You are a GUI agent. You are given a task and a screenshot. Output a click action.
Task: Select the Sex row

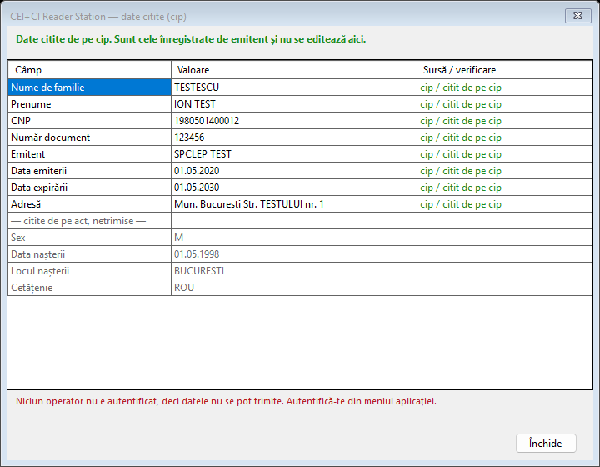[300, 238]
